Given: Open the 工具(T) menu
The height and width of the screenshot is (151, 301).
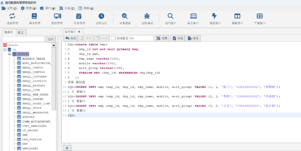Looking at the screenshot, I should [x=67, y=8].
